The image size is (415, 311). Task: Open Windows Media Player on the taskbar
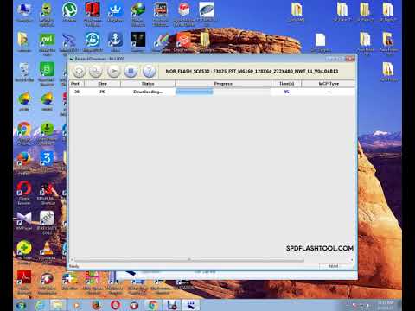(77, 305)
